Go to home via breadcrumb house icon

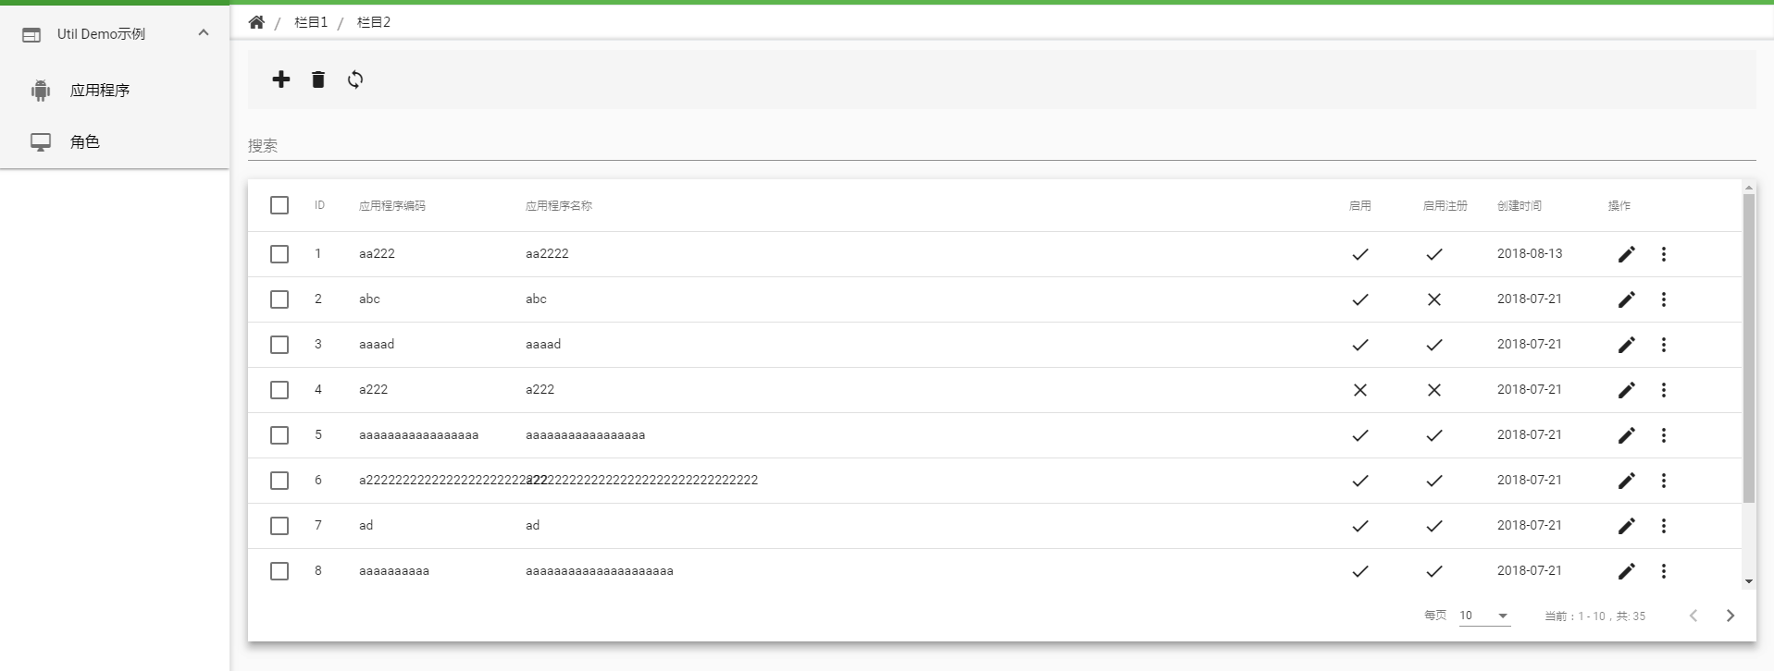click(256, 22)
